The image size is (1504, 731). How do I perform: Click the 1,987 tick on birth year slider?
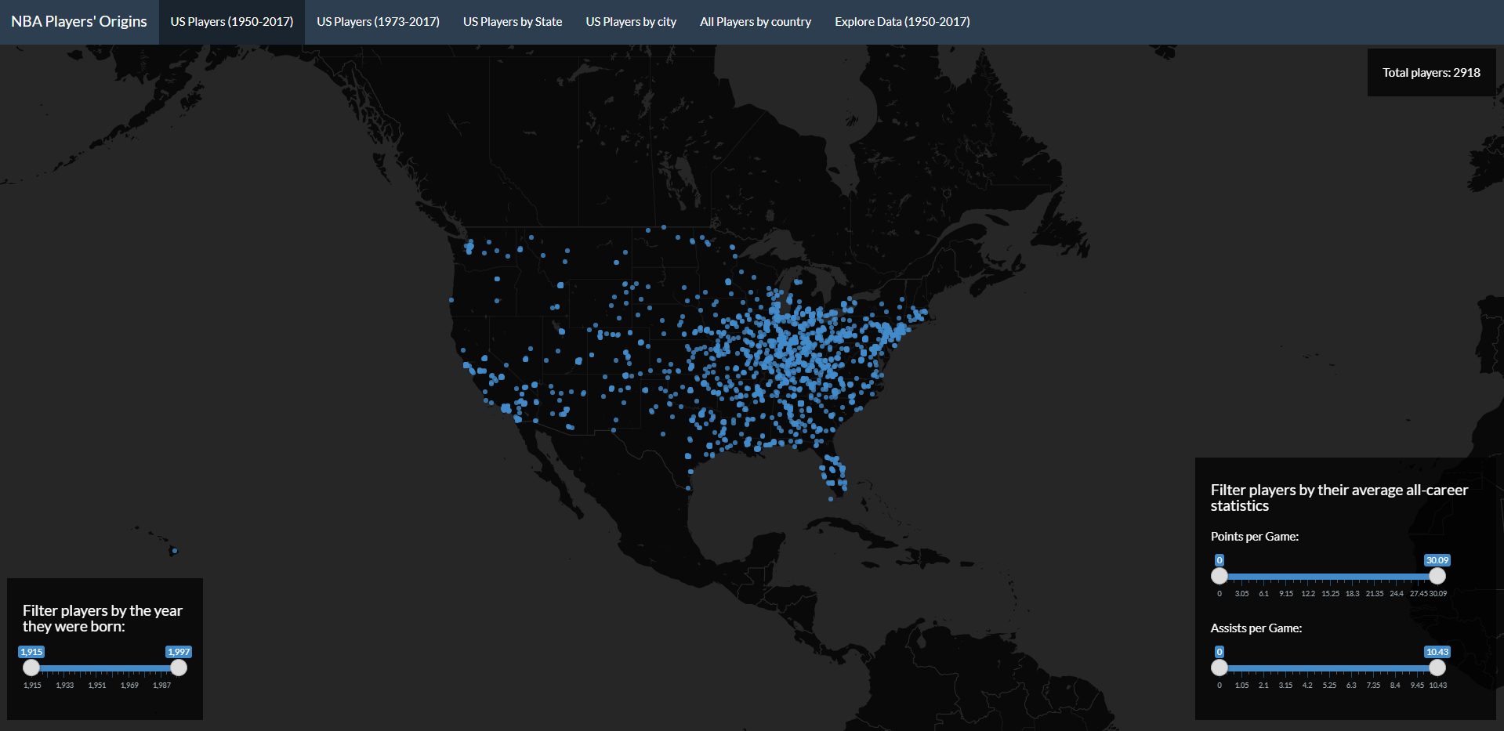tap(161, 685)
